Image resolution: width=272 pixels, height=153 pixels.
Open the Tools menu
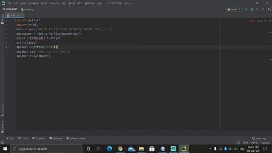(x=72, y=3)
